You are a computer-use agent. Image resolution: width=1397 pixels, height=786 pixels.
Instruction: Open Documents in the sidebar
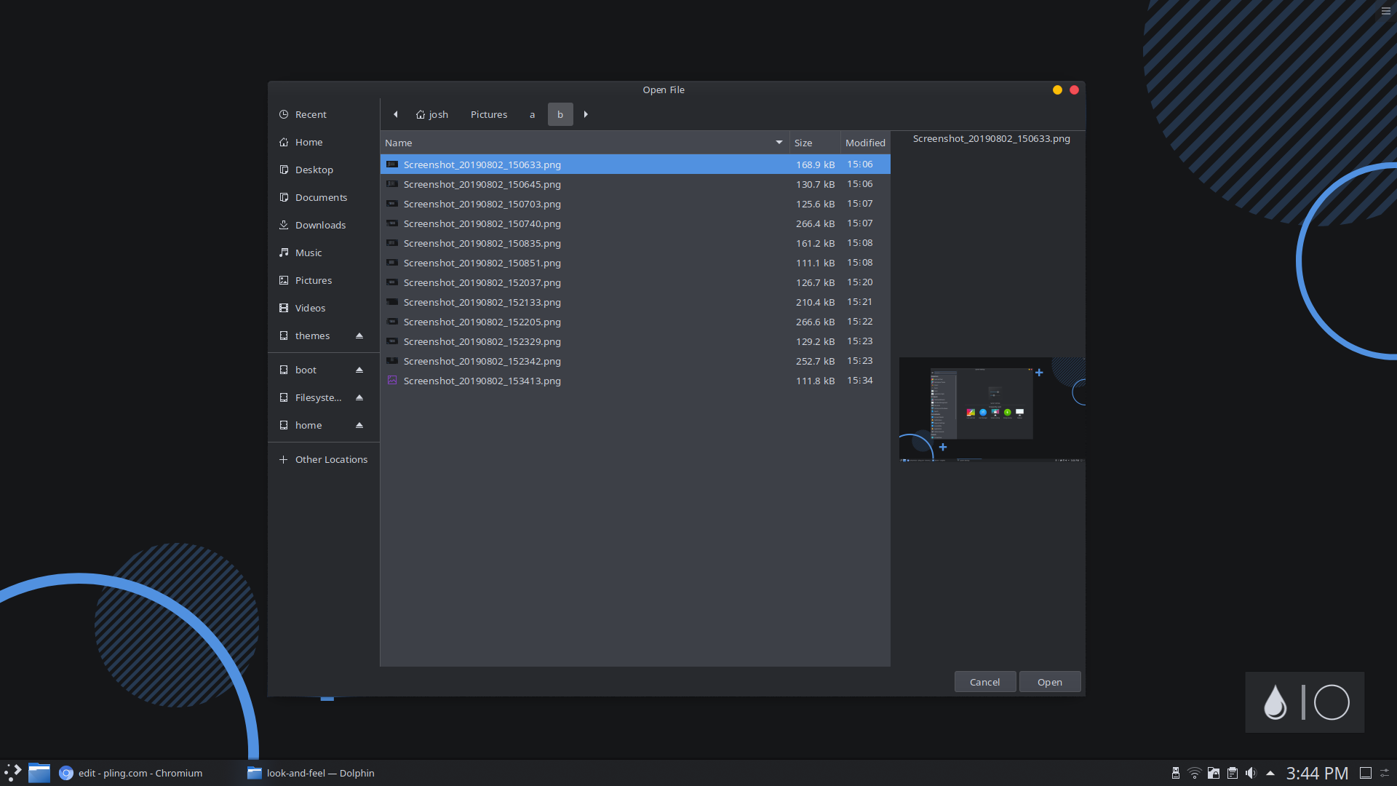coord(323,197)
